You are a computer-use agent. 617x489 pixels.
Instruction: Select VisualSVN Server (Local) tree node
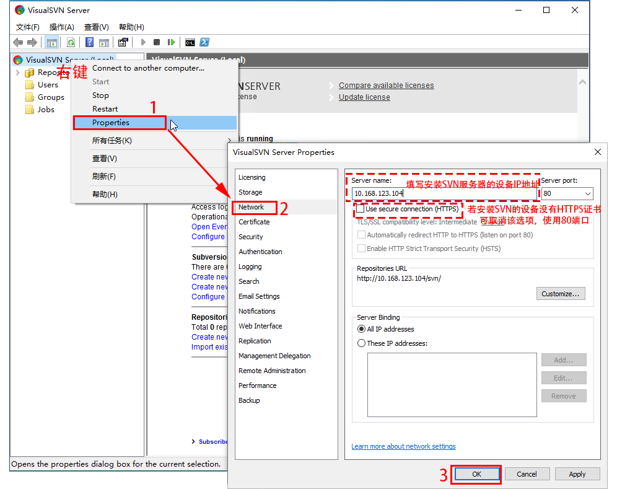click(65, 60)
